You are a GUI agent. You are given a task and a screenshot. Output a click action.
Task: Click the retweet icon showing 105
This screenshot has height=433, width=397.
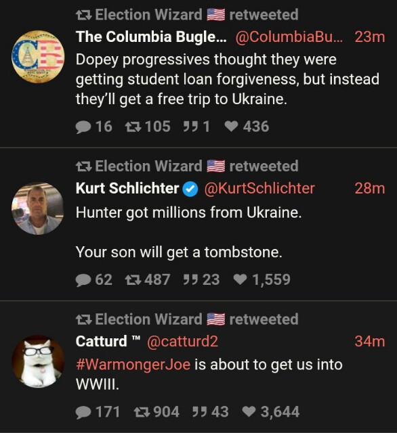pos(133,127)
